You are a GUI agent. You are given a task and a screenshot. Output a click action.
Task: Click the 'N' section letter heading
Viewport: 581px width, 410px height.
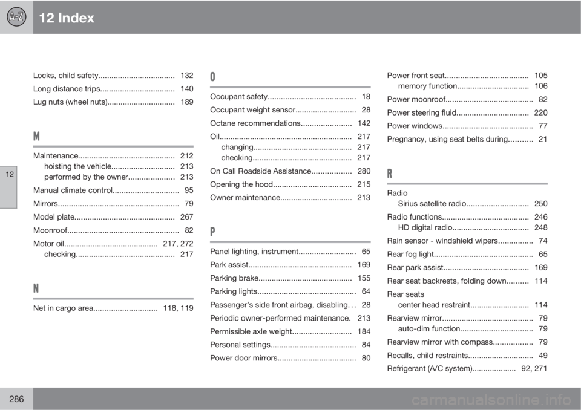pyautogui.click(x=36, y=288)
